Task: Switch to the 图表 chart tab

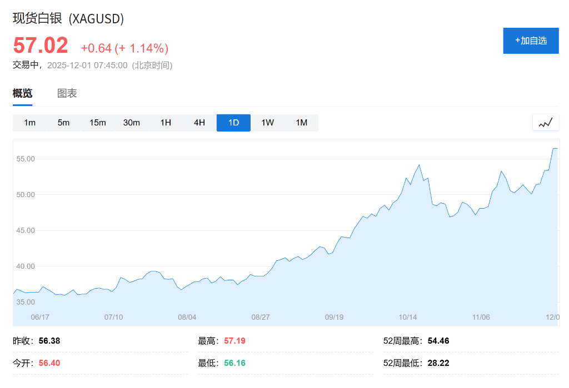Action: 67,93
